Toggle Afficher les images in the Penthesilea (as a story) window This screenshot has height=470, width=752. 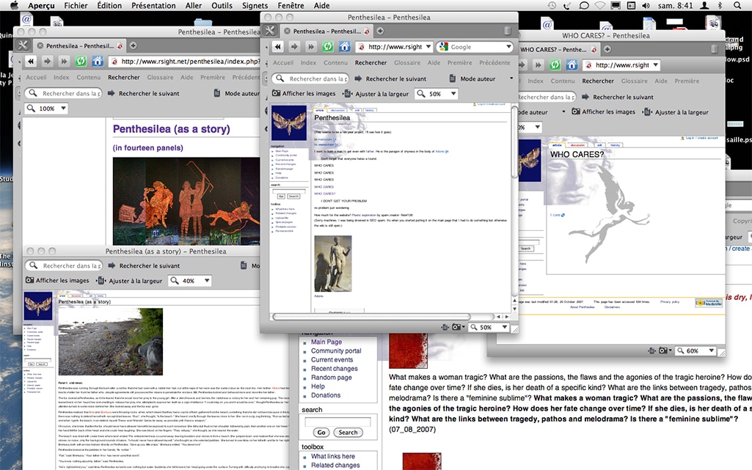coord(57,280)
